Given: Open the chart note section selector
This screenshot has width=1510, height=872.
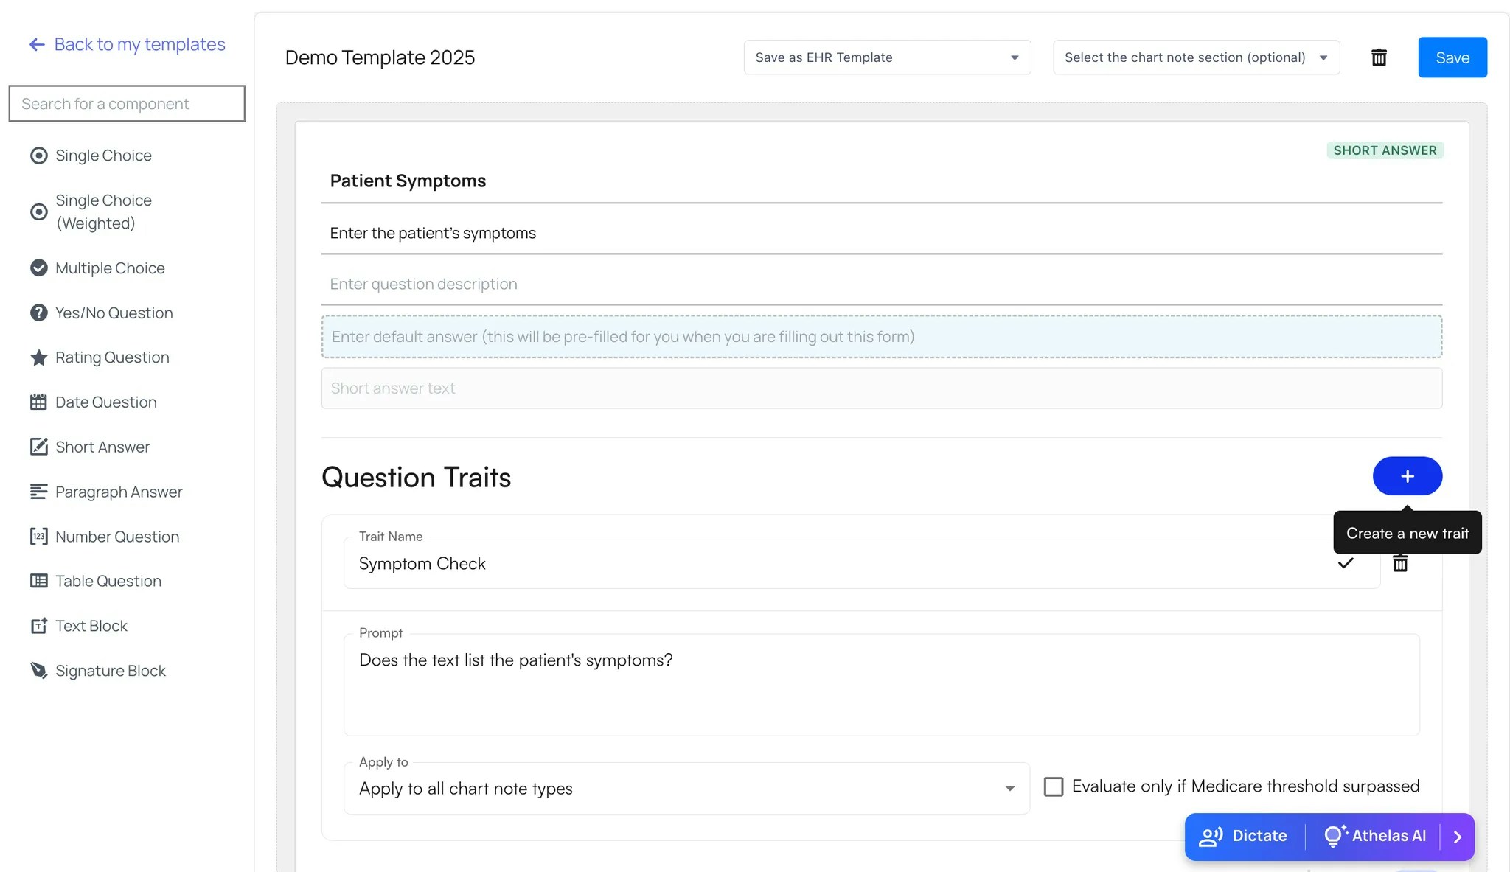Looking at the screenshot, I should [x=1195, y=57].
